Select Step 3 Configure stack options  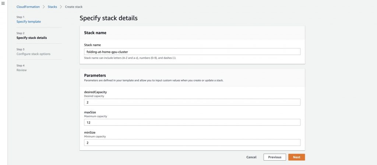click(34, 54)
